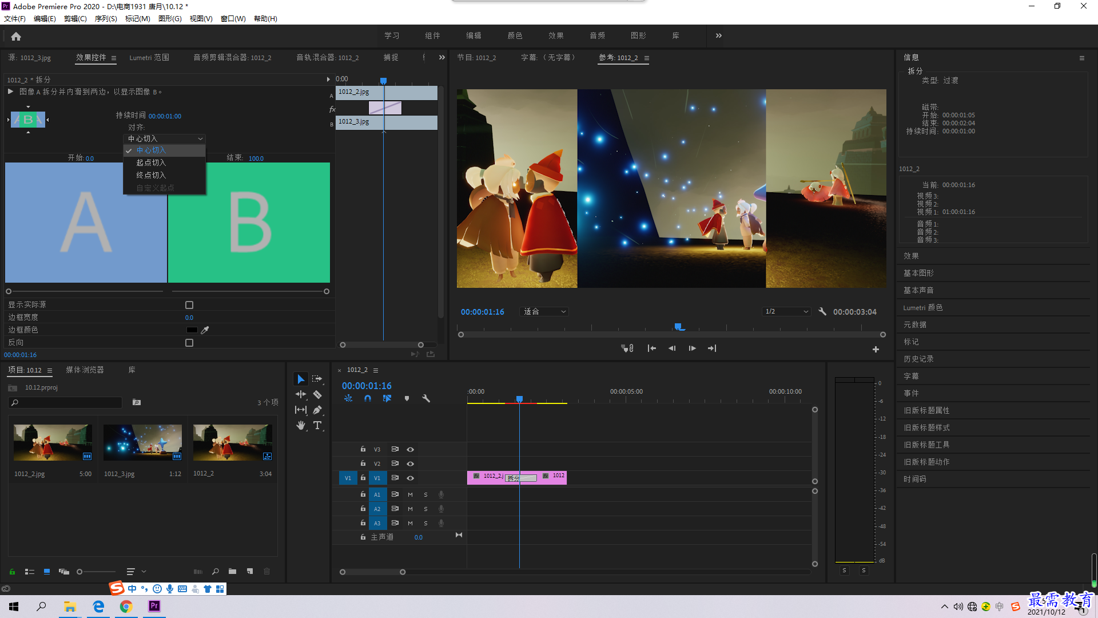Select the 1012_3.jpg thumbnail
The image size is (1098, 618).
(x=143, y=442)
